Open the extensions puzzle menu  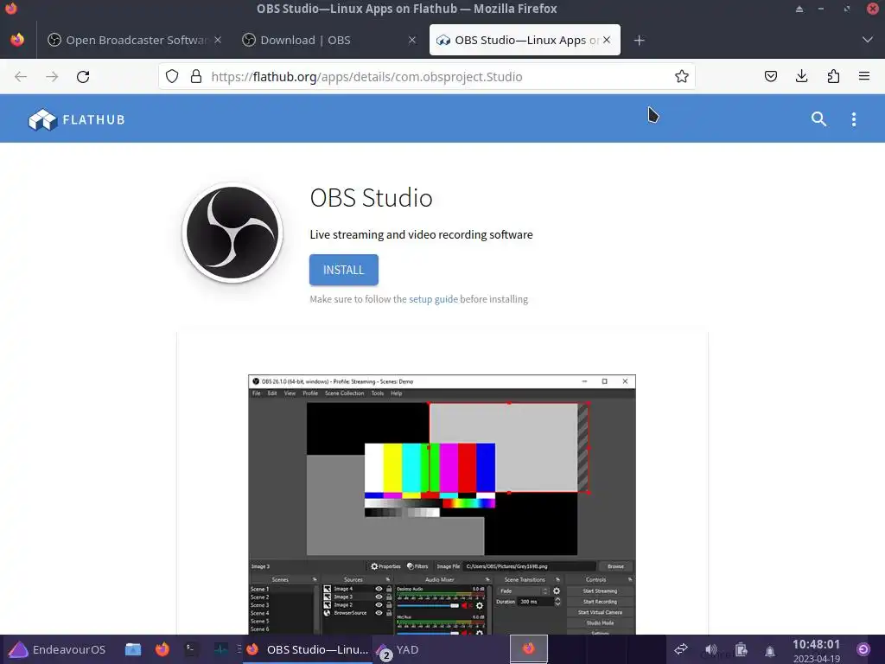833,76
